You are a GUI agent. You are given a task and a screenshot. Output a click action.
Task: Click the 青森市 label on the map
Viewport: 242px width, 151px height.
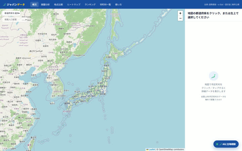(107, 65)
